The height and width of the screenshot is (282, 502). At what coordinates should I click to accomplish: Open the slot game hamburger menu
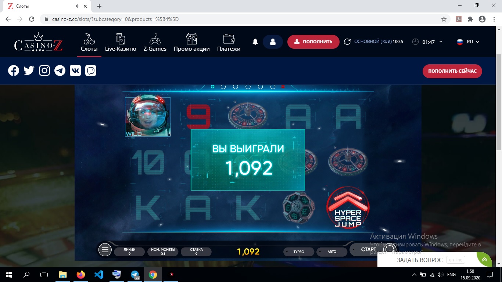[x=105, y=250]
